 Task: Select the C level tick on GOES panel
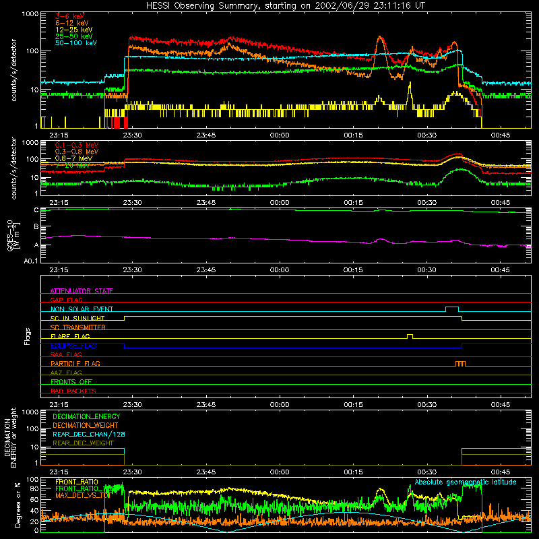point(36,210)
